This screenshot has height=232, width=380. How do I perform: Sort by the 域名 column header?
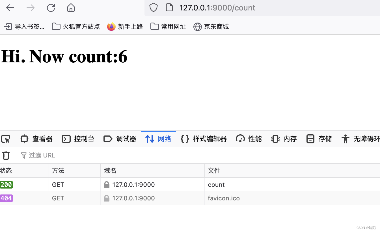pos(153,170)
